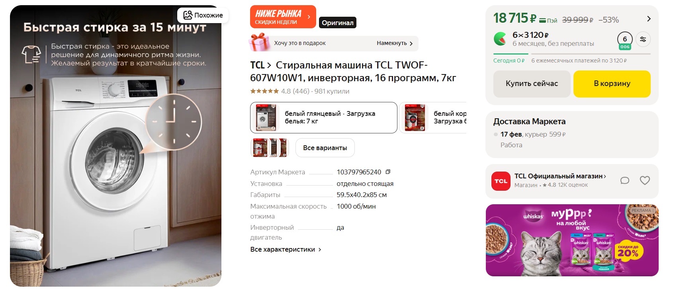675x301 pixels.
Task: Copy the Market article number
Action: tap(388, 172)
